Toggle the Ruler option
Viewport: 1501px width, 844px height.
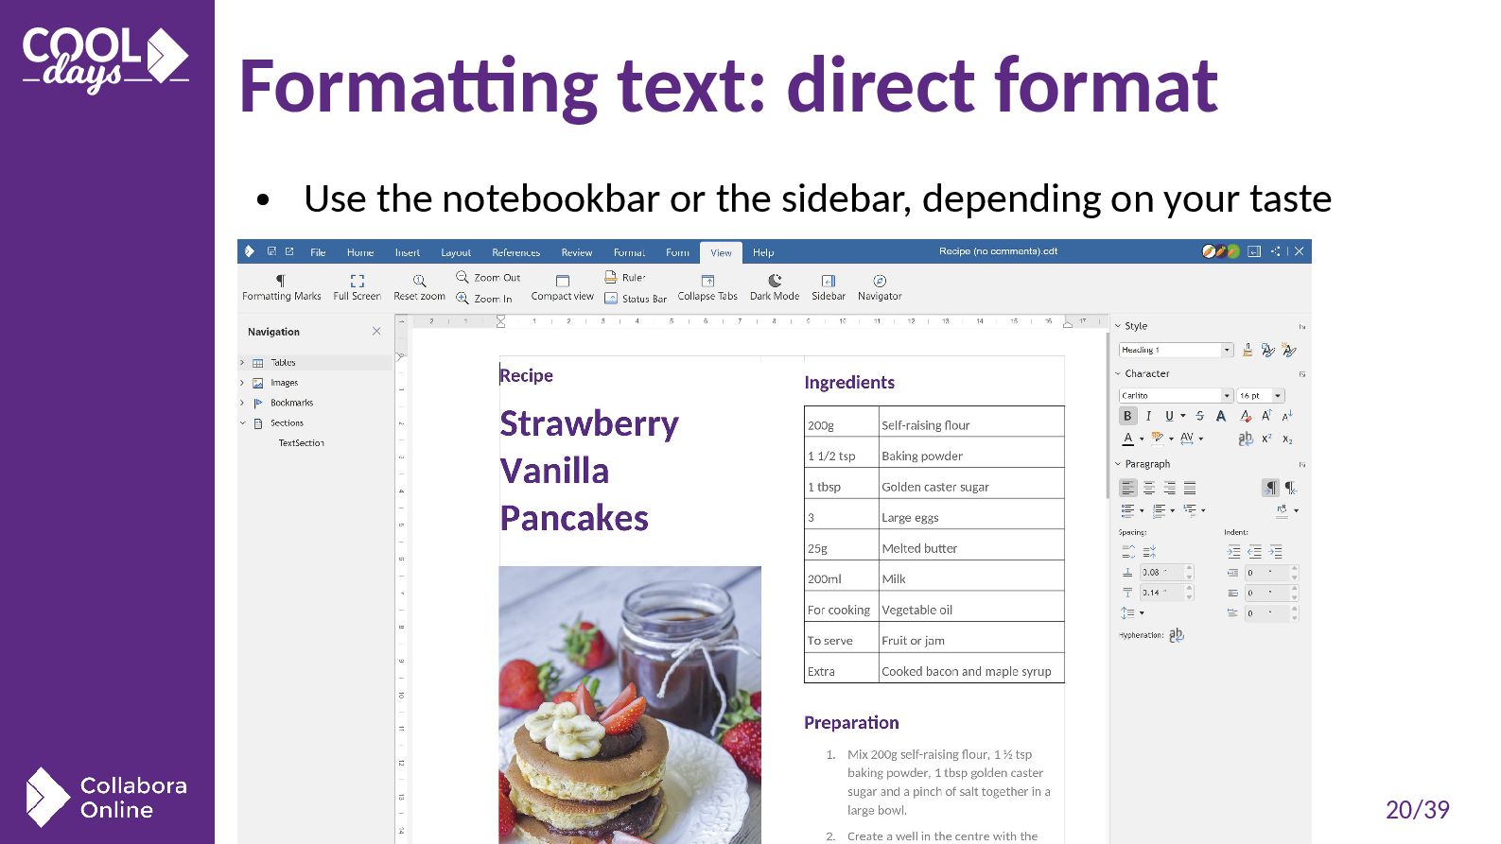pyautogui.click(x=624, y=277)
